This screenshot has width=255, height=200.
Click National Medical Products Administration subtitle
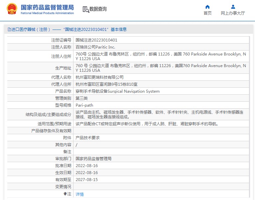pyautogui.click(x=47, y=13)
